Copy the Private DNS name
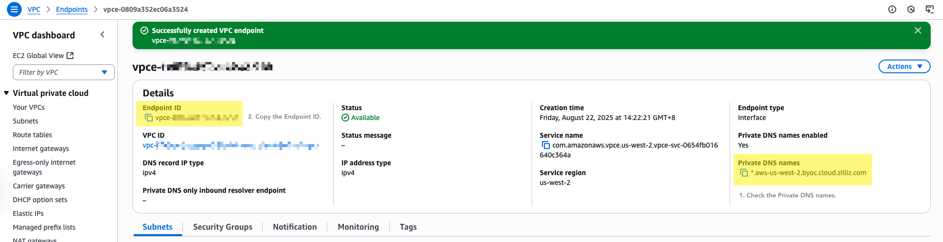Viewport: 943px width, 242px height. tap(744, 173)
